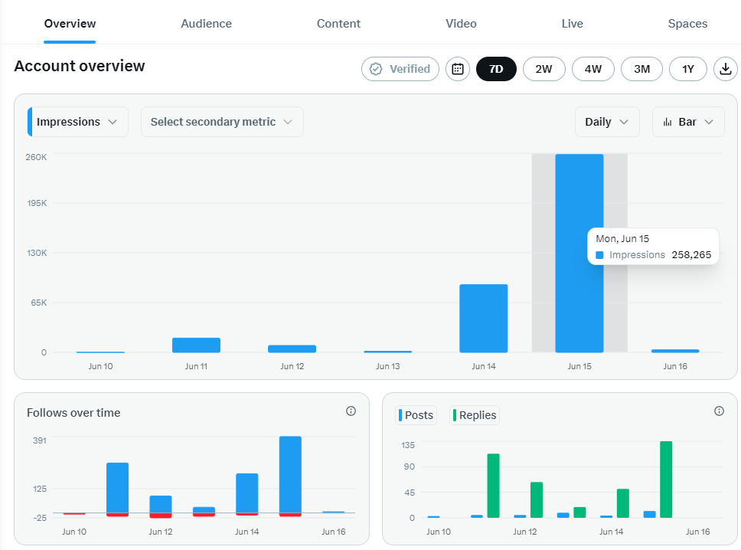Select the 3M time range
The height and width of the screenshot is (550, 741).
(x=641, y=69)
